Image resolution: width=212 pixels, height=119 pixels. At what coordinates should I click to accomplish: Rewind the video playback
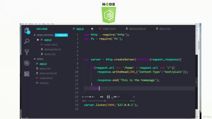[x=101, y=97]
